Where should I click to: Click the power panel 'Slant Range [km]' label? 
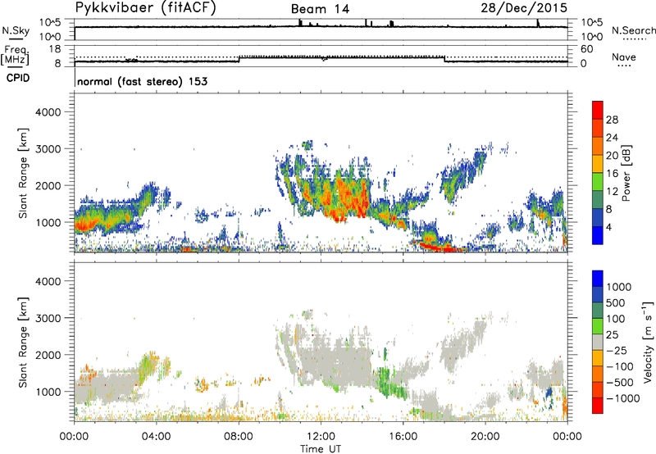tap(23, 173)
